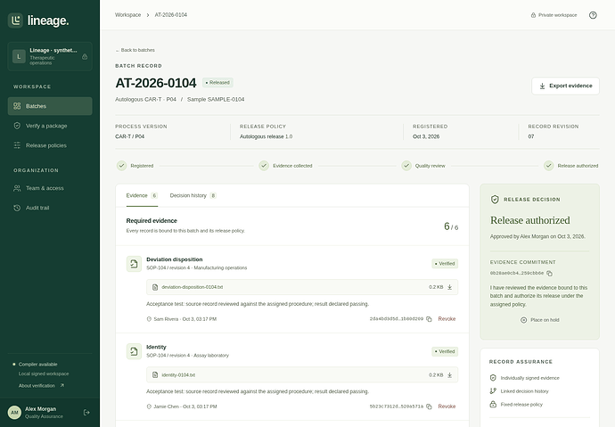Viewport: 615px width, 427px height.
Task: Click the Team & access people icon
Action: [17, 188]
